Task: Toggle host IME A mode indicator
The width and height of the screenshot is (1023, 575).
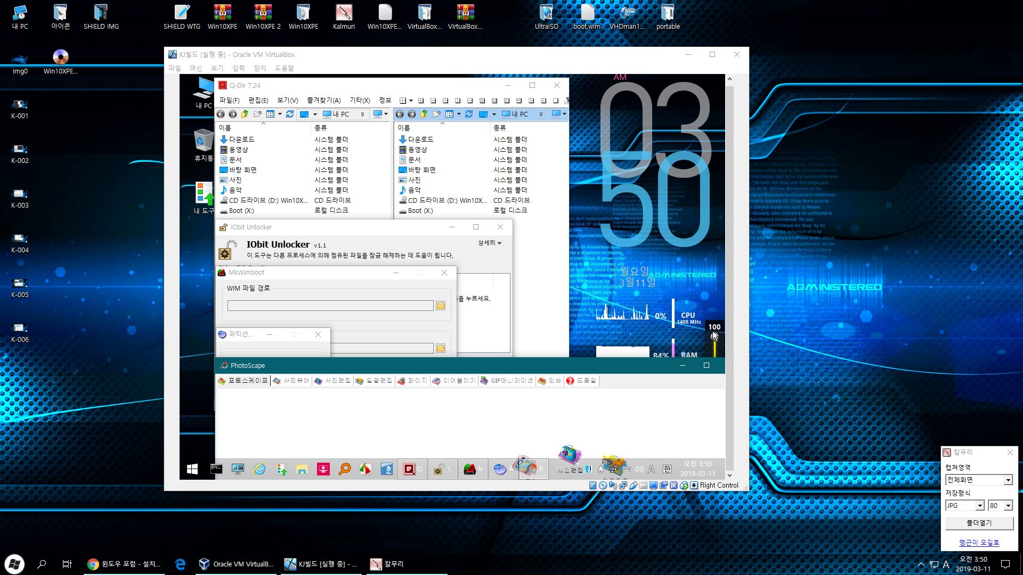Action: (x=946, y=564)
